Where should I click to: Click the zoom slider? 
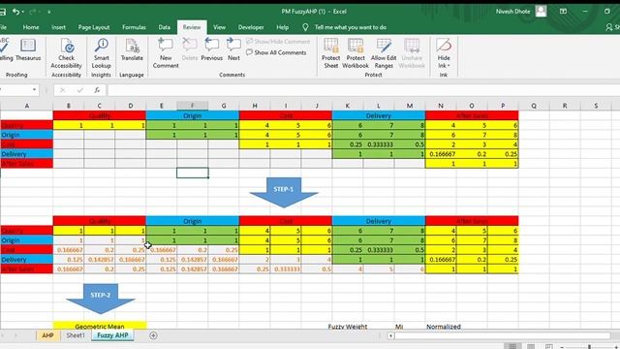pyautogui.click(x=589, y=347)
